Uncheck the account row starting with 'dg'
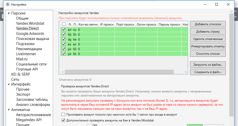 64,39
